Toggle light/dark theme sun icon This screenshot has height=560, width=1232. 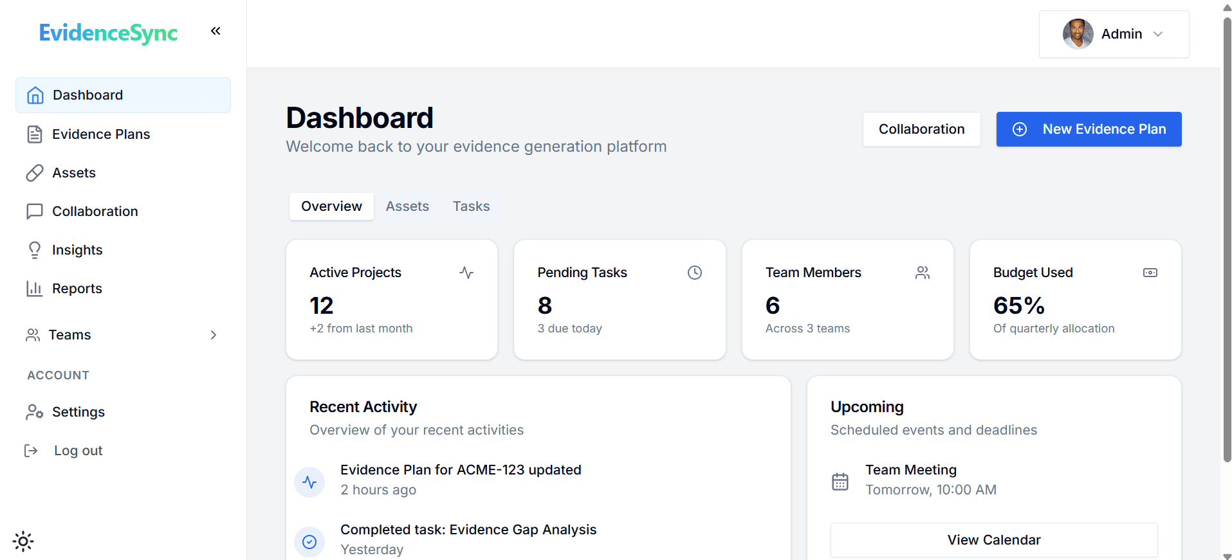point(23,541)
